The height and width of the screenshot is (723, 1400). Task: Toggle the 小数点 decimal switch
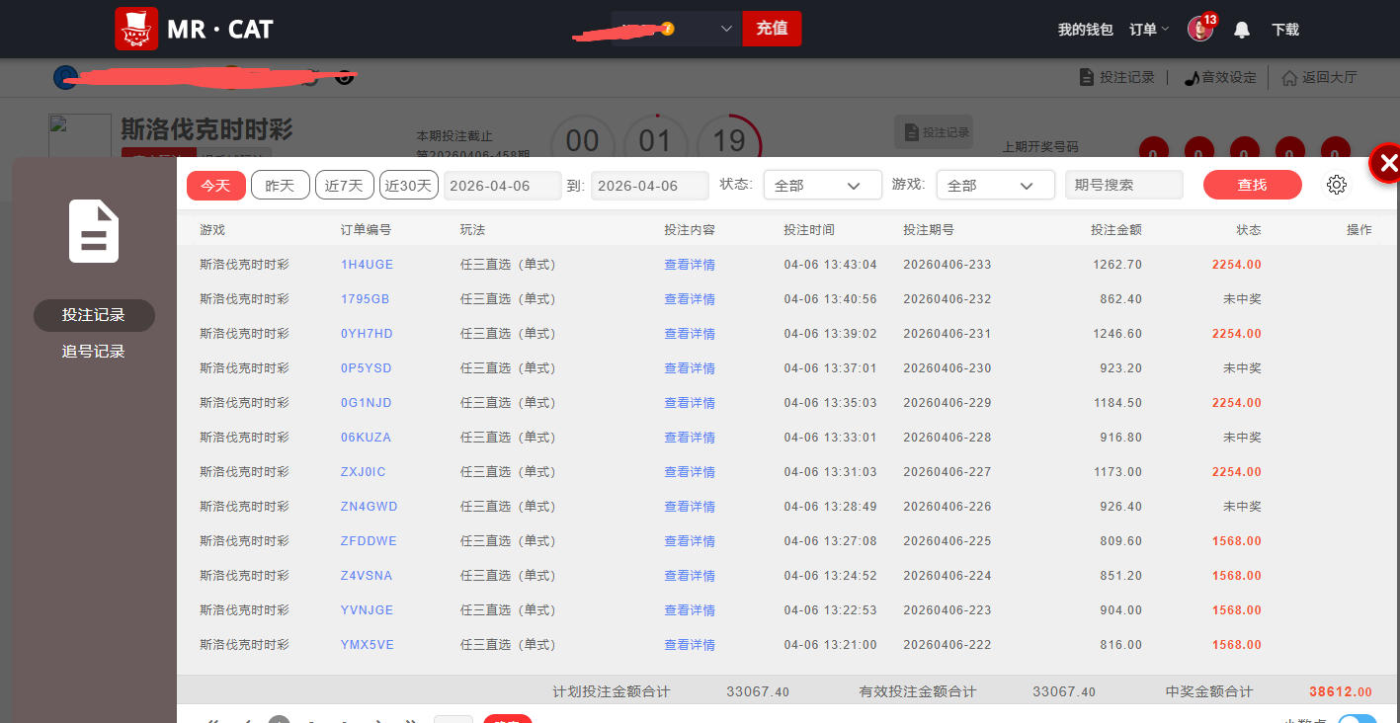click(1357, 719)
